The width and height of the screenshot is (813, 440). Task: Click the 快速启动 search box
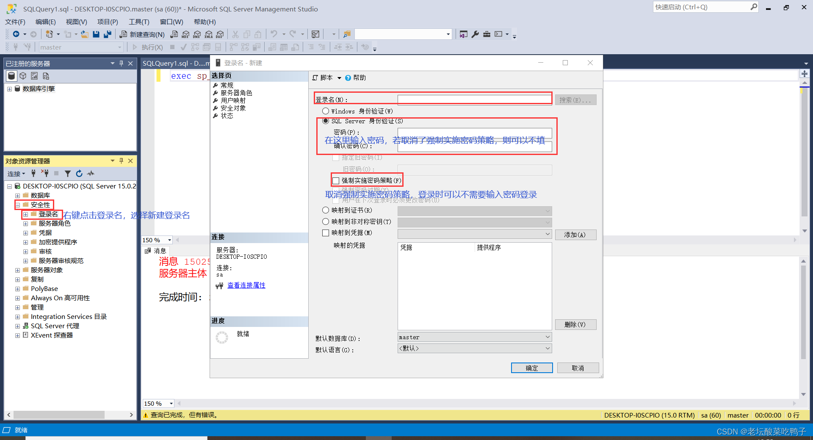coord(706,7)
